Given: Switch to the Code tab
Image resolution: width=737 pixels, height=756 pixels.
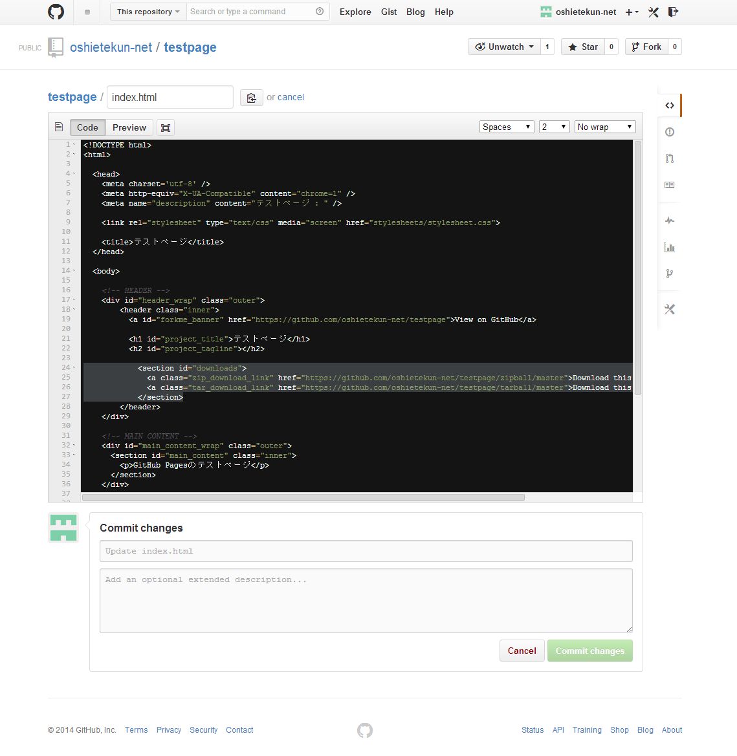Looking at the screenshot, I should tap(87, 128).
